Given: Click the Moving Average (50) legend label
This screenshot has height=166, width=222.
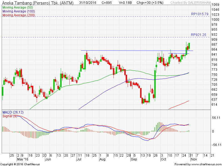Looking at the screenshot, I should tap(18, 7).
